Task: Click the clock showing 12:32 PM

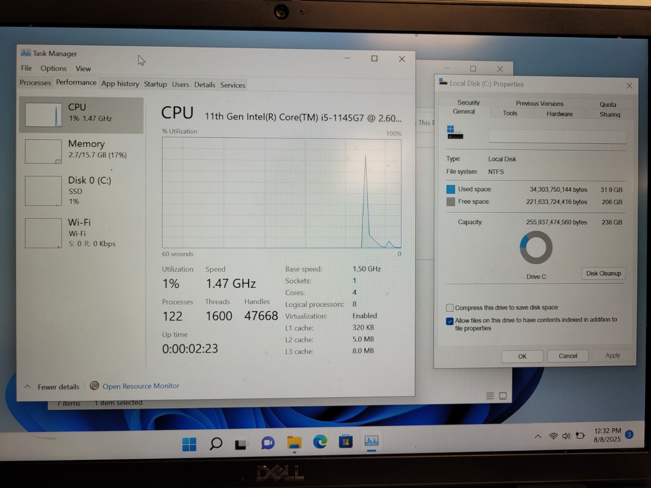Action: click(x=607, y=431)
